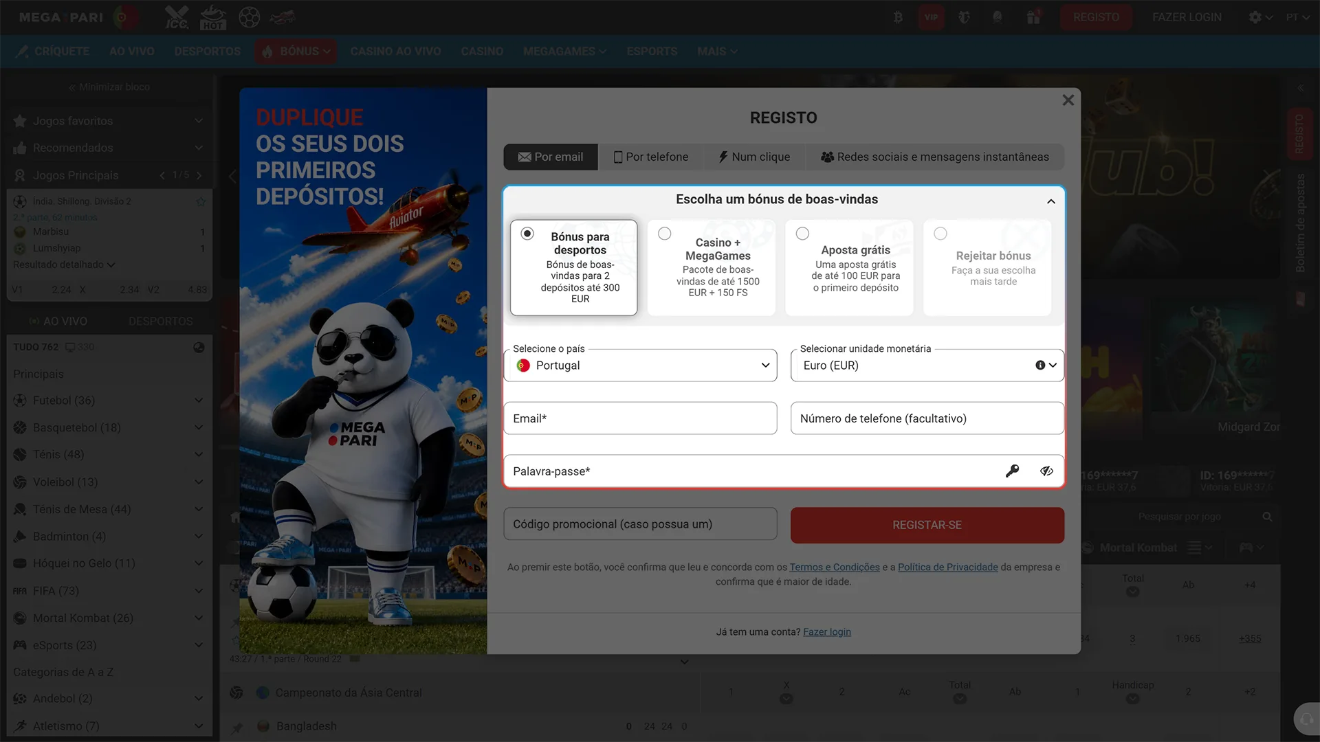
Task: Focus the phone number input field
Action: click(x=927, y=418)
